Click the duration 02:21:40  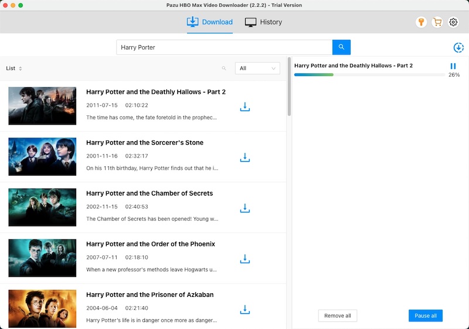click(x=137, y=308)
